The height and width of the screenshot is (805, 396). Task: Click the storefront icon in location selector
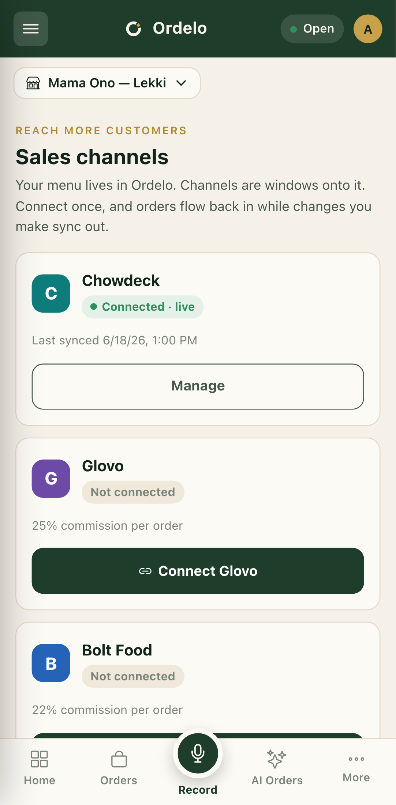click(33, 83)
